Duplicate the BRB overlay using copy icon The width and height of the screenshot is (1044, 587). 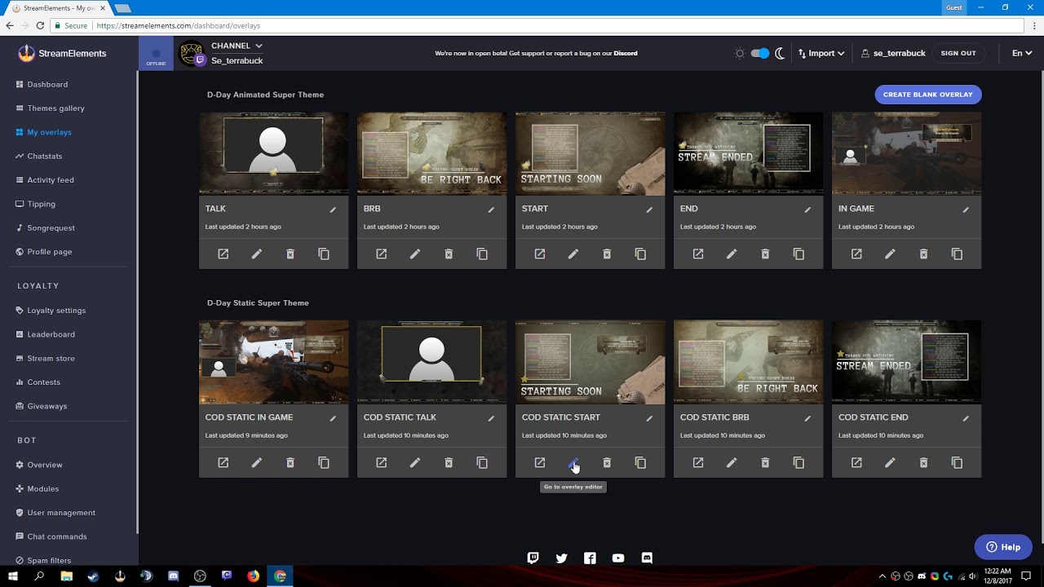click(482, 254)
